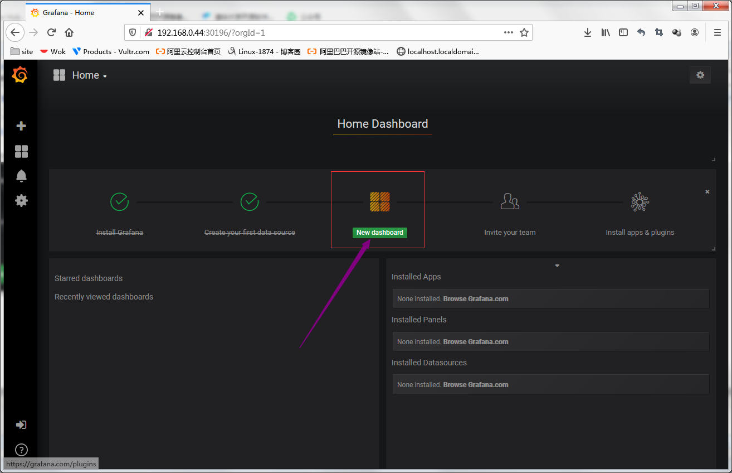The image size is (732, 473).
Task: Click the New dashboard tiles icon
Action: coord(380,201)
